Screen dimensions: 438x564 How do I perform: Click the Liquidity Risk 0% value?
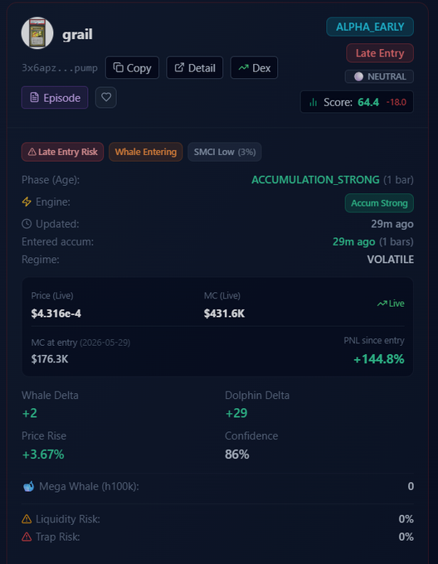(x=406, y=519)
